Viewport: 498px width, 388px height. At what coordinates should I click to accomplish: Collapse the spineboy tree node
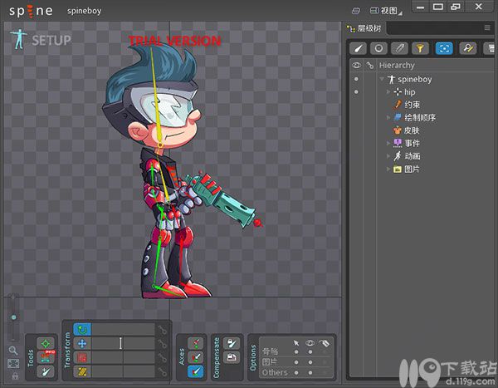pyautogui.click(x=382, y=79)
